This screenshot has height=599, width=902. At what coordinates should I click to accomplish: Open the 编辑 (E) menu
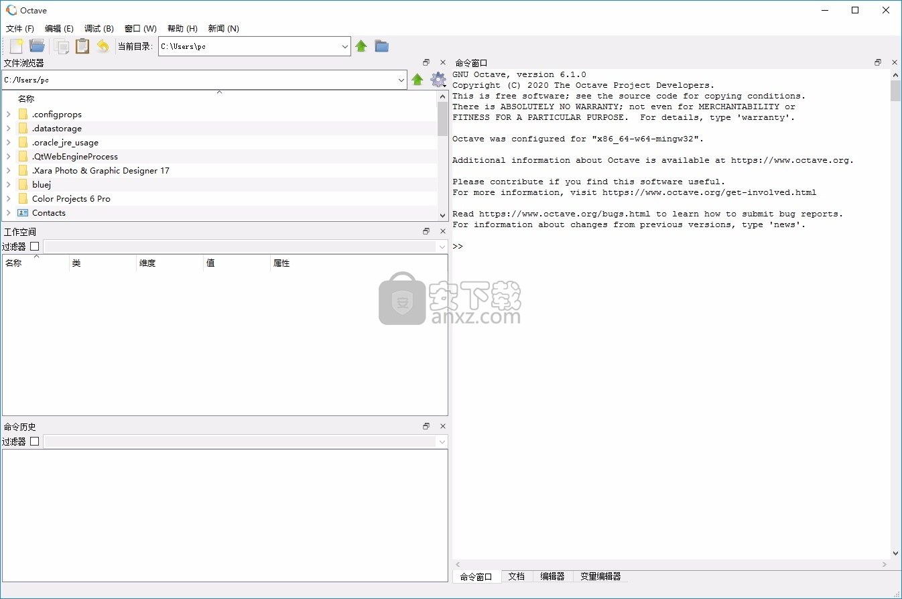[x=59, y=28]
